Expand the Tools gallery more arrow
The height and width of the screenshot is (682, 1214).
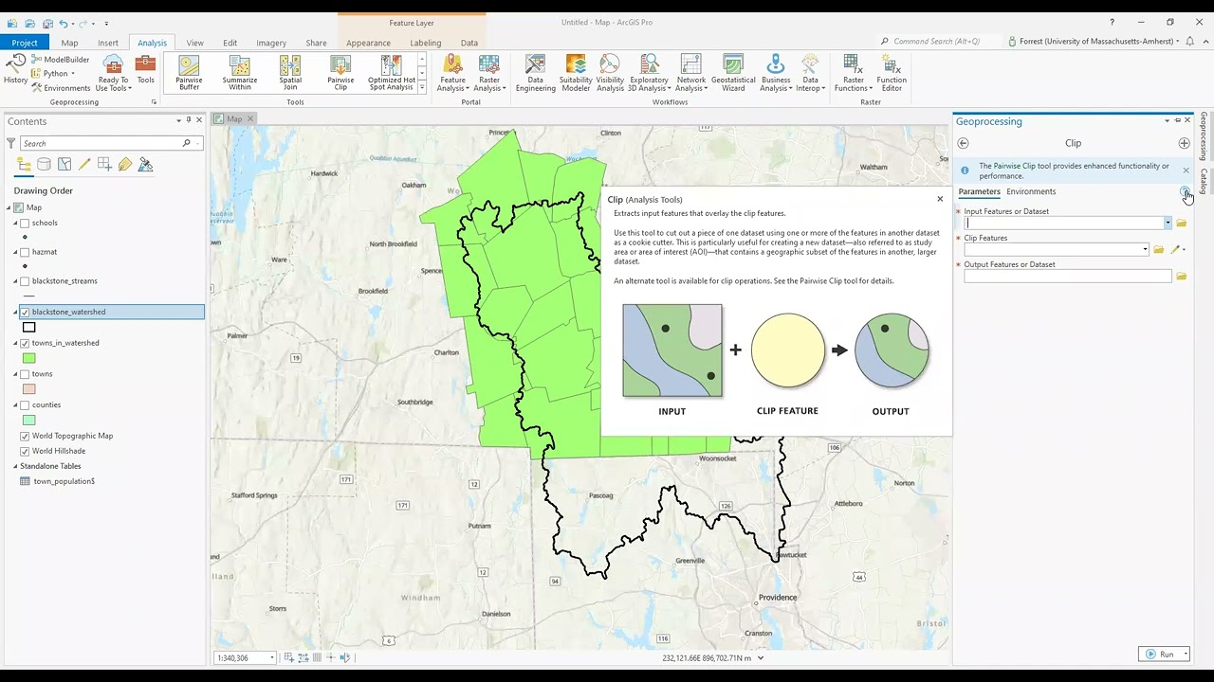[x=422, y=88]
